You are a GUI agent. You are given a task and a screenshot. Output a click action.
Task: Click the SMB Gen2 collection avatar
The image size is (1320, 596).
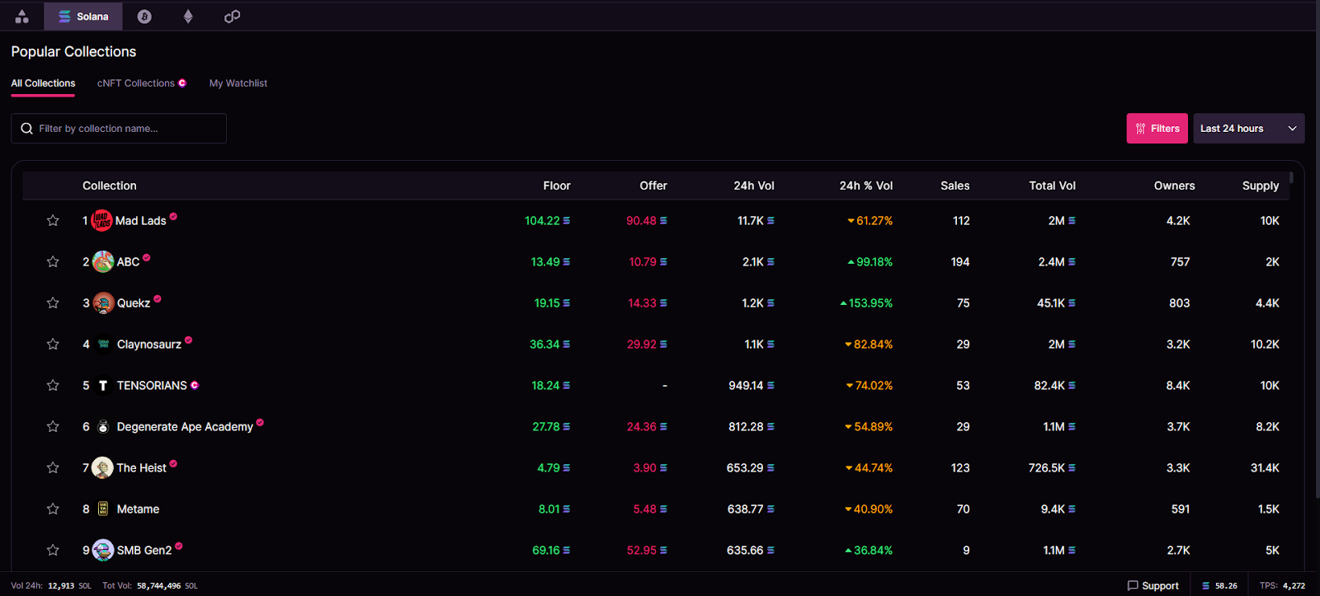click(x=103, y=550)
